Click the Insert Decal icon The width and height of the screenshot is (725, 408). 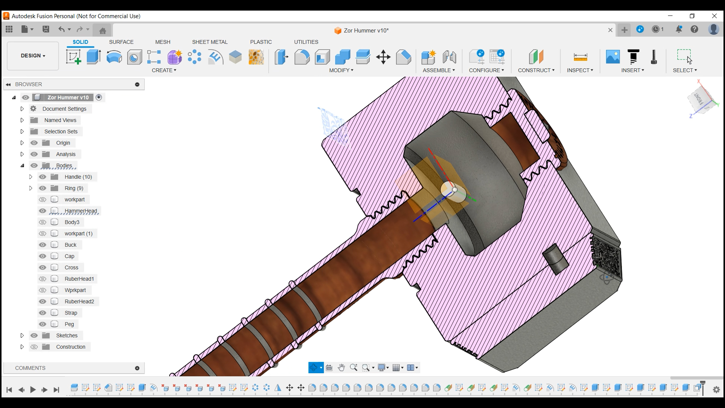coord(613,57)
